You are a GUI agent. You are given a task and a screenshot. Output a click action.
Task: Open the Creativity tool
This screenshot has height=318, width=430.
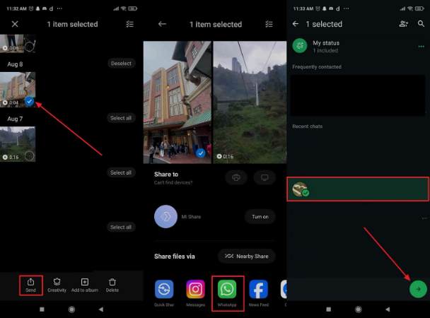click(57, 285)
